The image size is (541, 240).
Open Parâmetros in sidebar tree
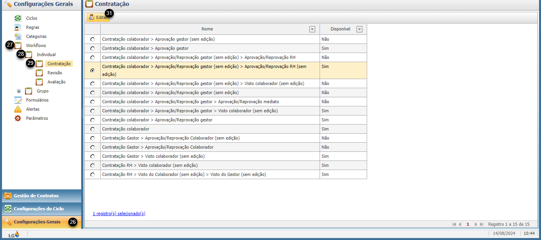pos(37,118)
